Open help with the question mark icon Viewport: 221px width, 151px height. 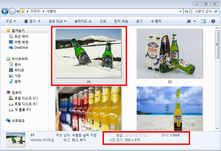pos(213,21)
